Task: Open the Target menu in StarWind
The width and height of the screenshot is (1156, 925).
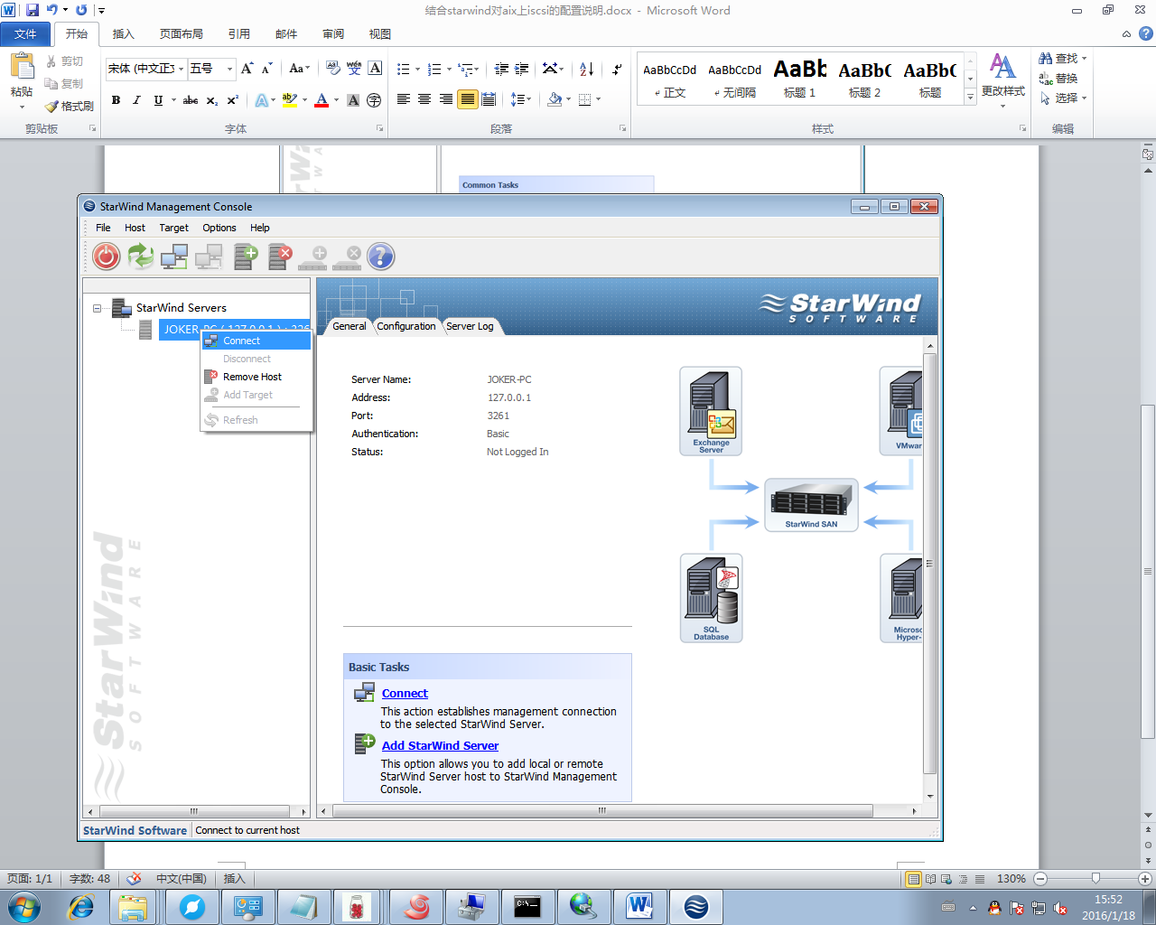Action: [x=174, y=228]
